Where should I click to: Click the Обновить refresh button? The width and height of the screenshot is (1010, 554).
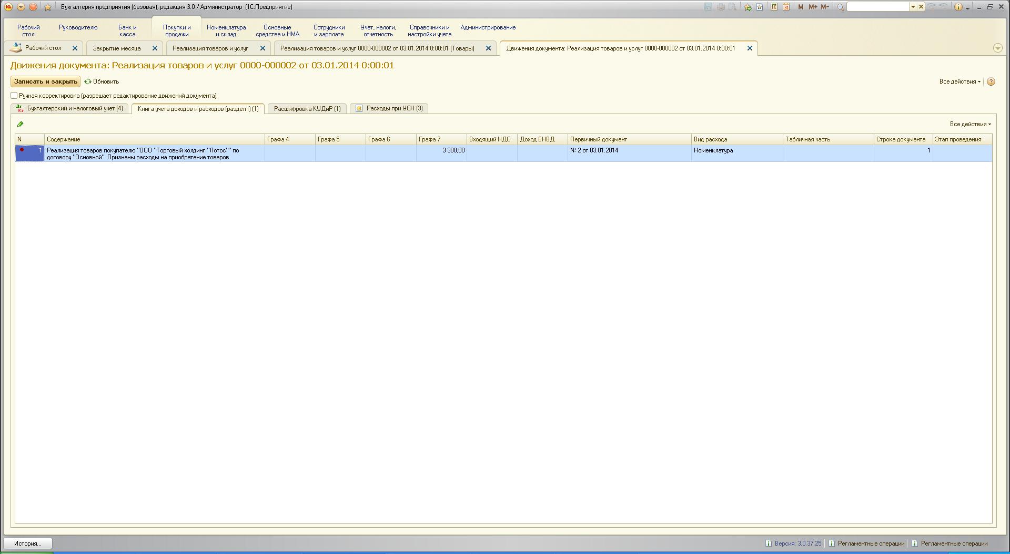[x=102, y=81]
